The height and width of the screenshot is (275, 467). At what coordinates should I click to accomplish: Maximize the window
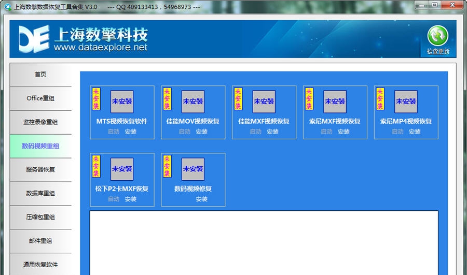pos(434,5)
